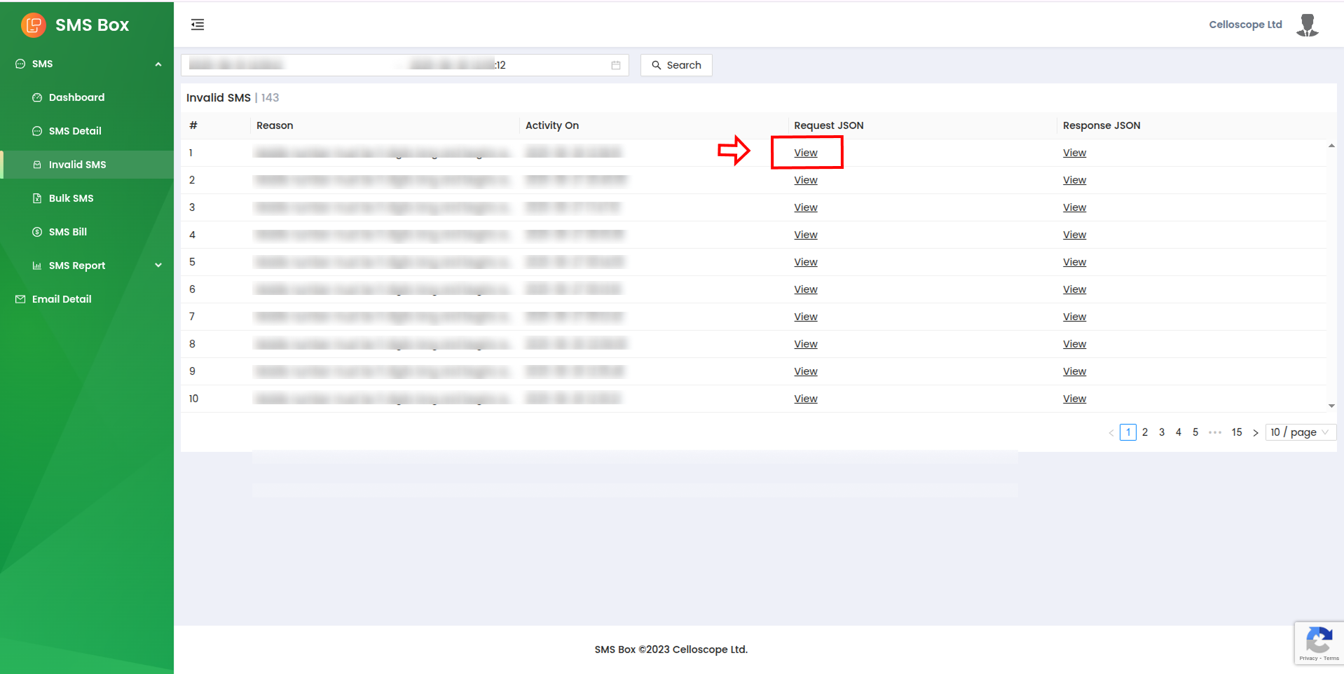Open the user profile avatar
Viewport: 1344px width, 674px height.
pos(1307,25)
